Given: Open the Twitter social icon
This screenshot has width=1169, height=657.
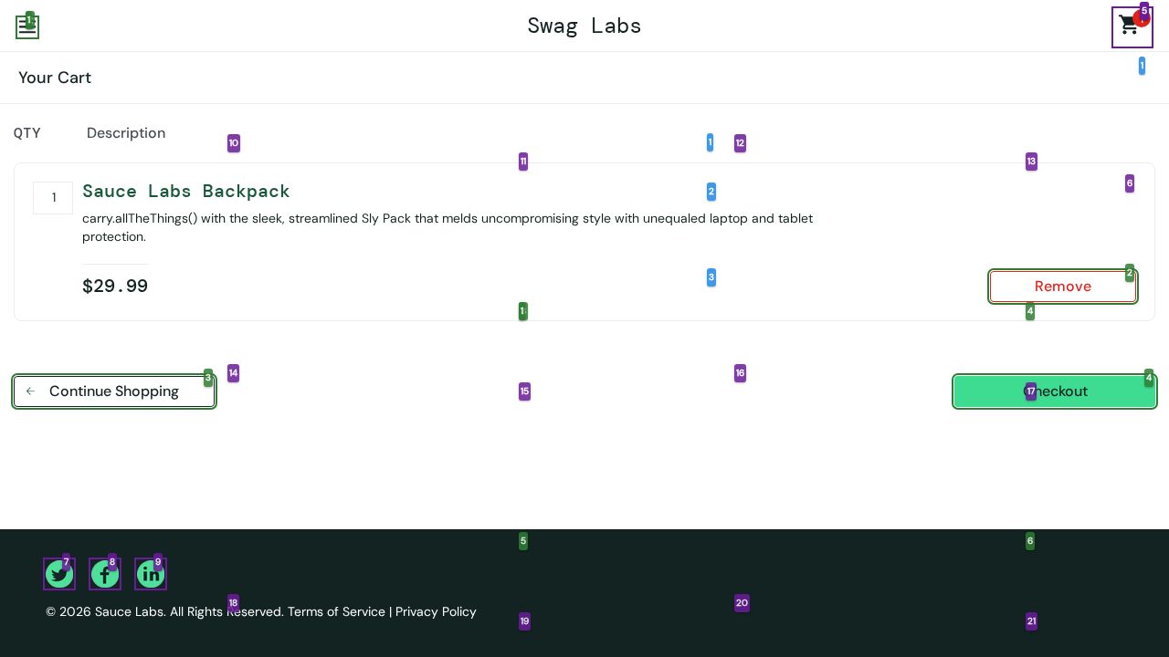Looking at the screenshot, I should pyautogui.click(x=59, y=574).
